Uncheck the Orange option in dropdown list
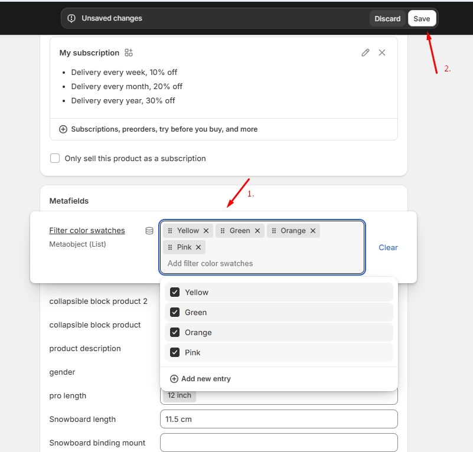The image size is (473, 452). [x=175, y=332]
